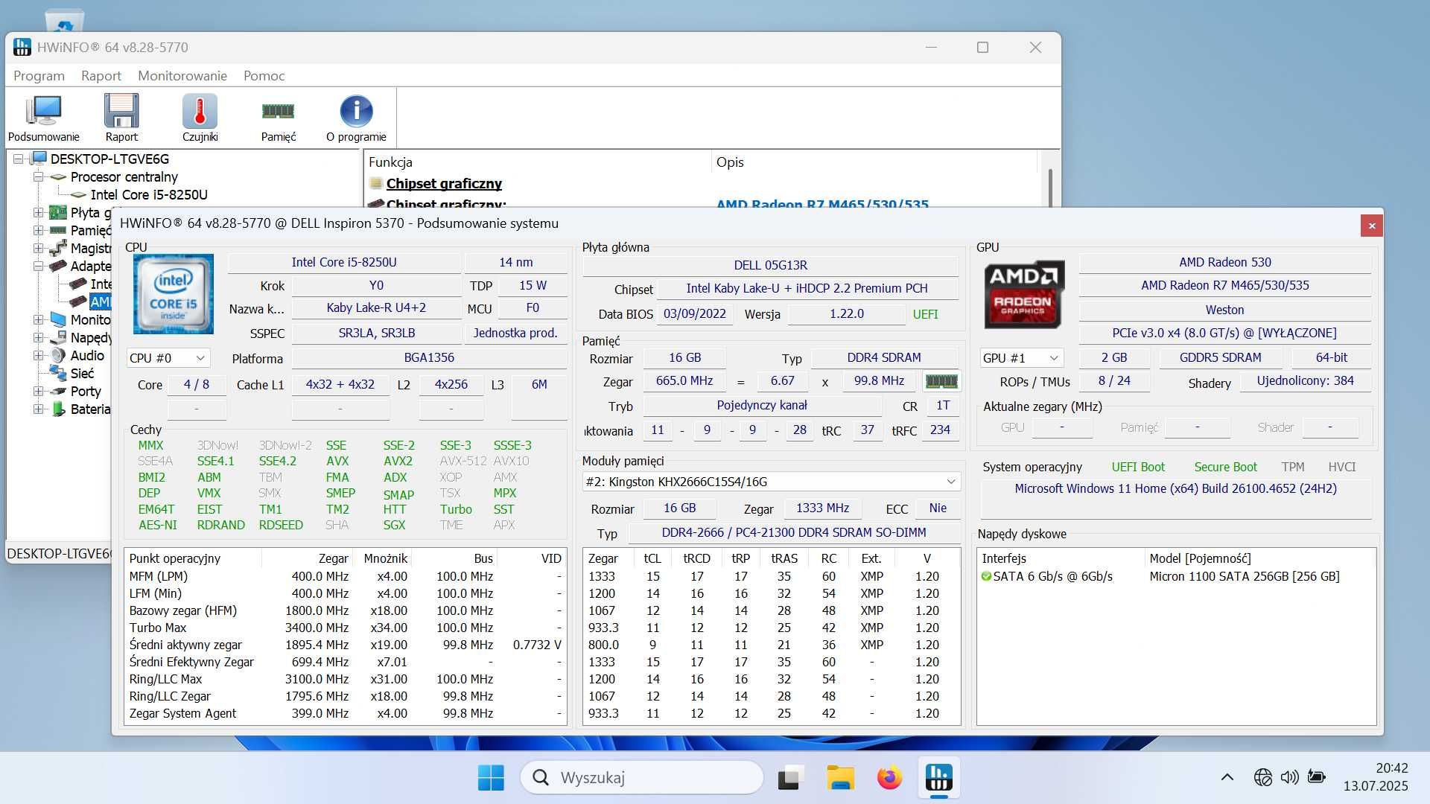The width and height of the screenshot is (1430, 804).
Task: Click the Microsoft Windows 11 Home build text
Action: (x=1175, y=489)
